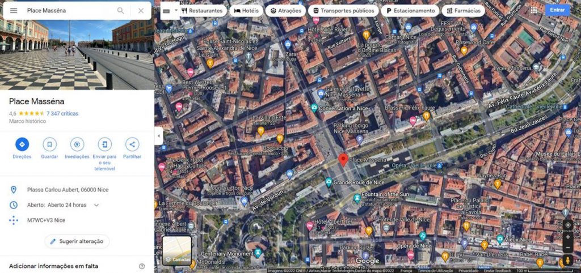Collapse the side panel arrow
Image resolution: width=581 pixels, height=273 pixels.
pyautogui.click(x=159, y=136)
